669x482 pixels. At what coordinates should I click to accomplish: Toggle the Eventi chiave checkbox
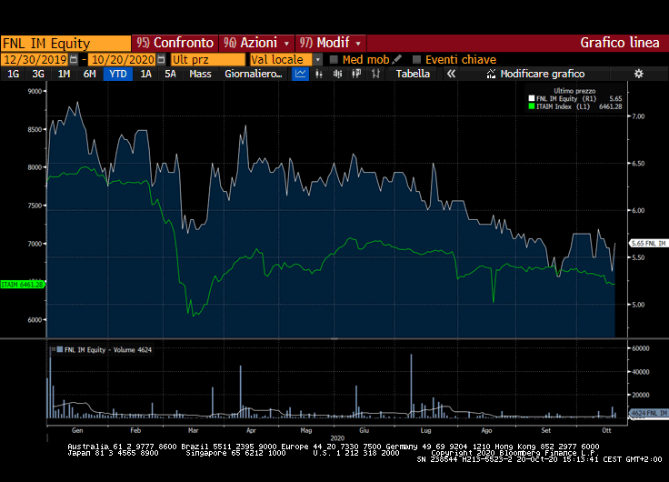[416, 59]
